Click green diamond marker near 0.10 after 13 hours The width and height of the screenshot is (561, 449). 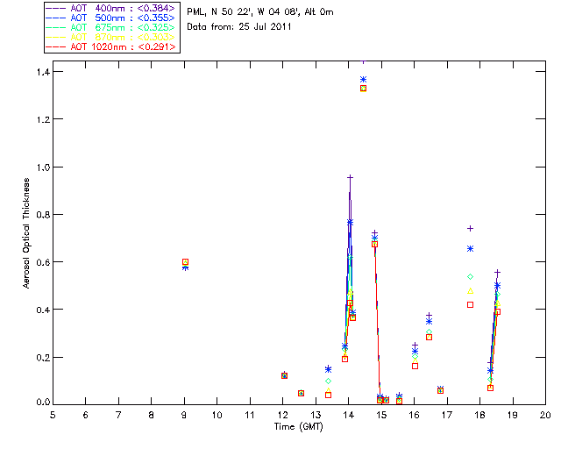pyautogui.click(x=328, y=381)
